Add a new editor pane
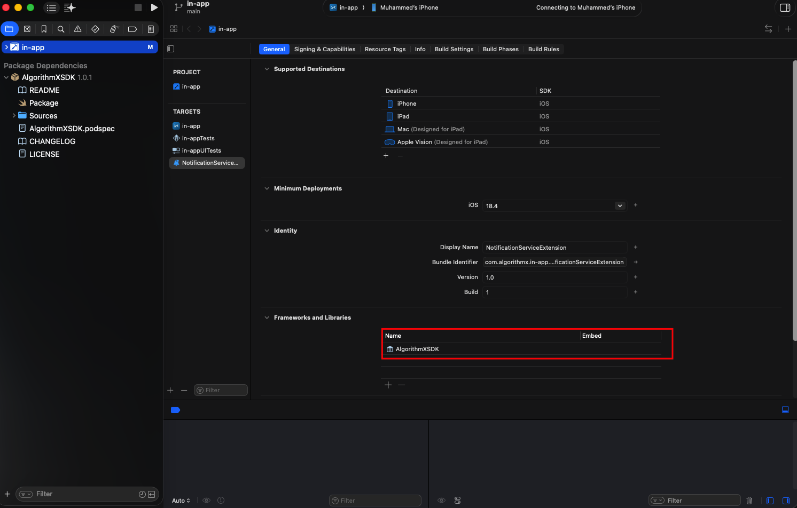This screenshot has width=797, height=508. 788,29
